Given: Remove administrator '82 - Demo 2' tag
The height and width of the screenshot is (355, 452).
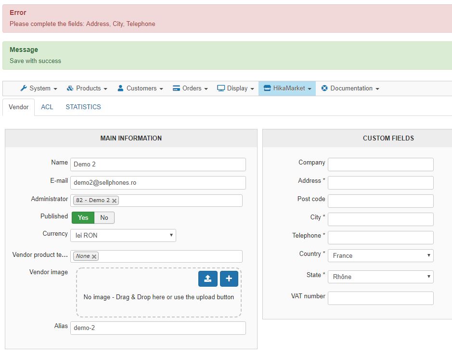Looking at the screenshot, I should [x=114, y=201].
